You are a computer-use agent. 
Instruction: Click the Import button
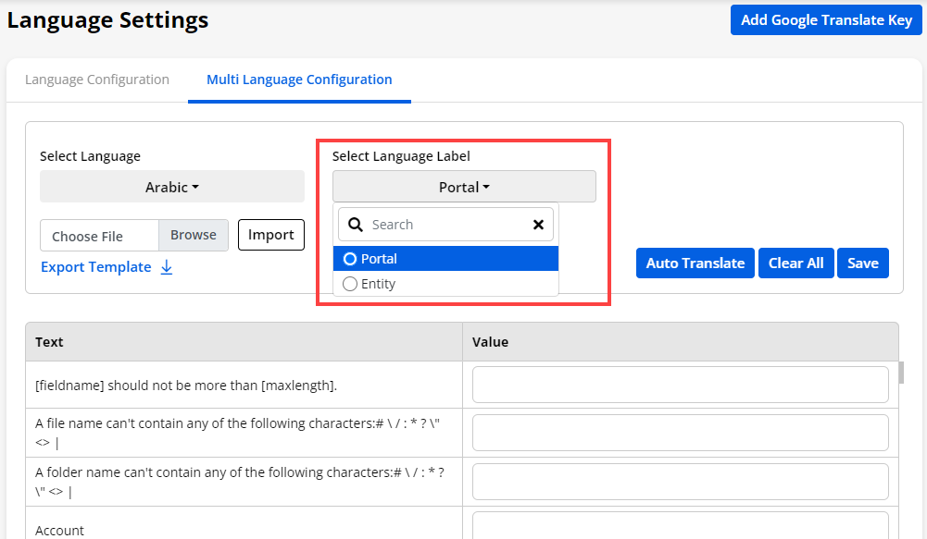click(270, 235)
